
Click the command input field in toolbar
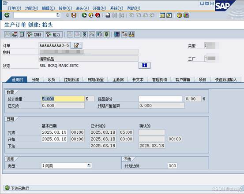37,15
